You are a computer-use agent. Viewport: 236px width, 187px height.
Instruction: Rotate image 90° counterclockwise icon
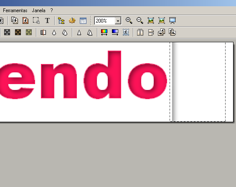coord(162,32)
